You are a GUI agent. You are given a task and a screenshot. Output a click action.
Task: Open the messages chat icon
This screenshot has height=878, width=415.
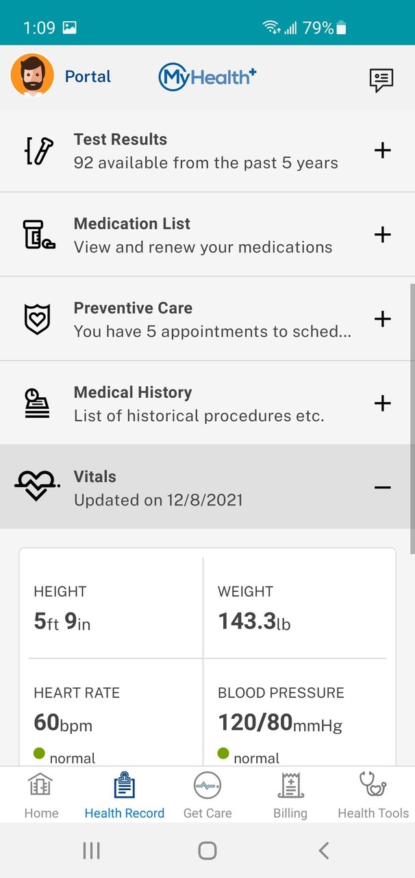click(x=381, y=80)
